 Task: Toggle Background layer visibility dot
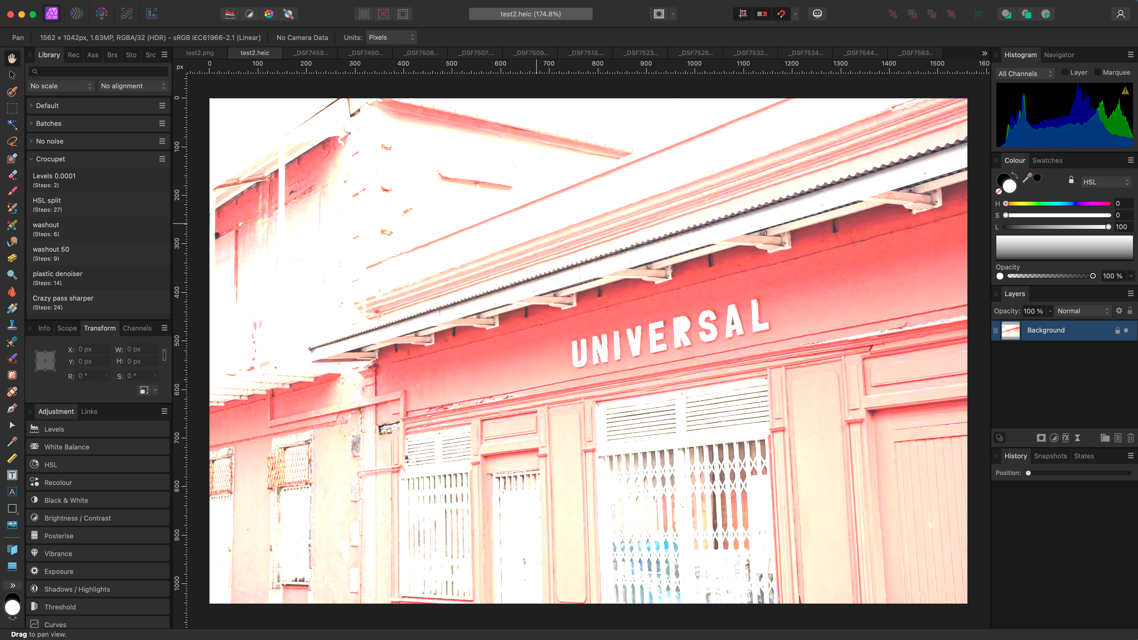click(x=1126, y=330)
